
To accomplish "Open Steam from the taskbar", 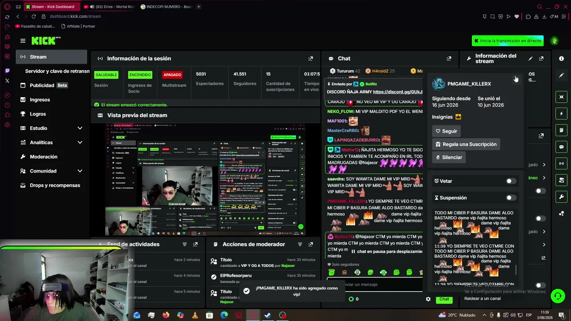I will [x=268, y=315].
